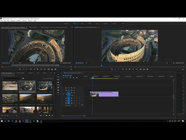Go to In point in Program monitor
This screenshot has width=186, height=140.
[x=123, y=69]
